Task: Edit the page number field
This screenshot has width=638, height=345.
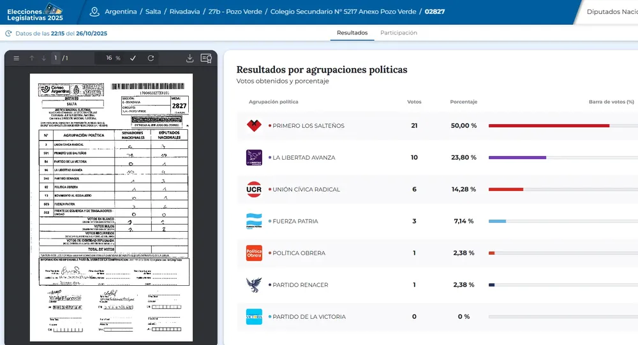Action: point(56,58)
